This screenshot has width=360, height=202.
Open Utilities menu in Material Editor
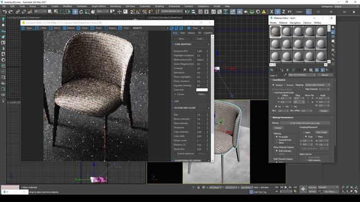[x=317, y=23]
